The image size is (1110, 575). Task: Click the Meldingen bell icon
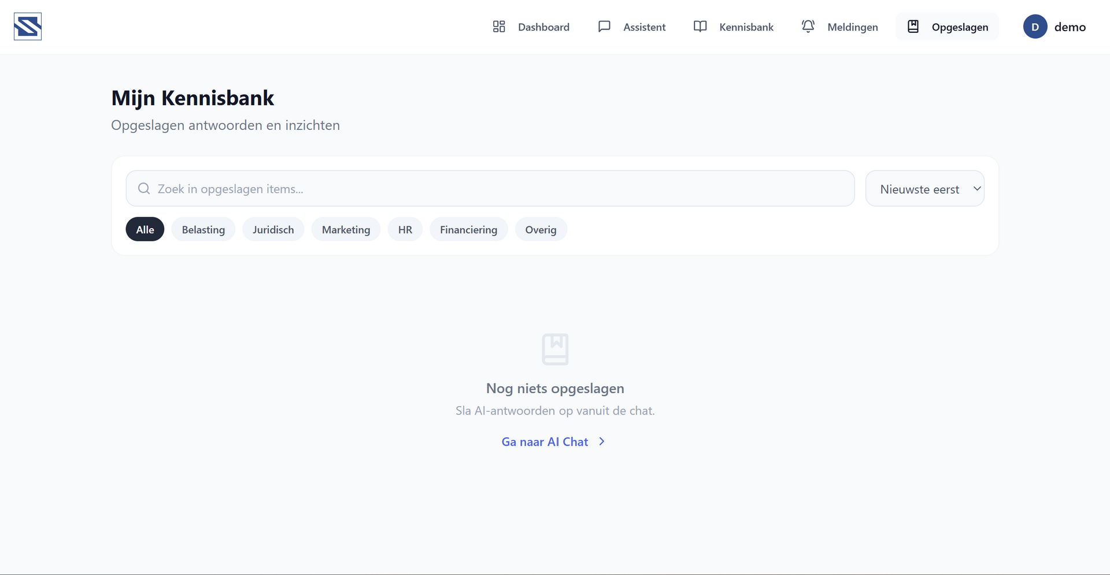(x=808, y=27)
